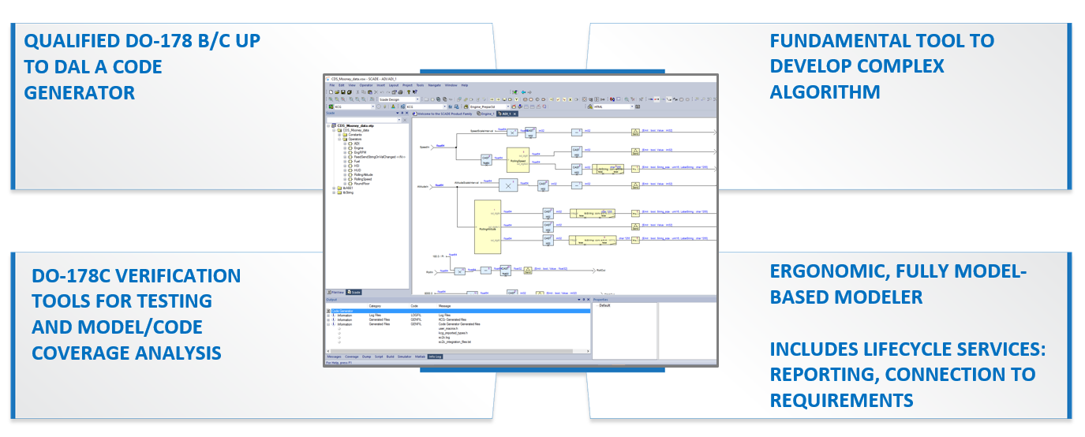Expand the libA661 folder

tap(334, 188)
